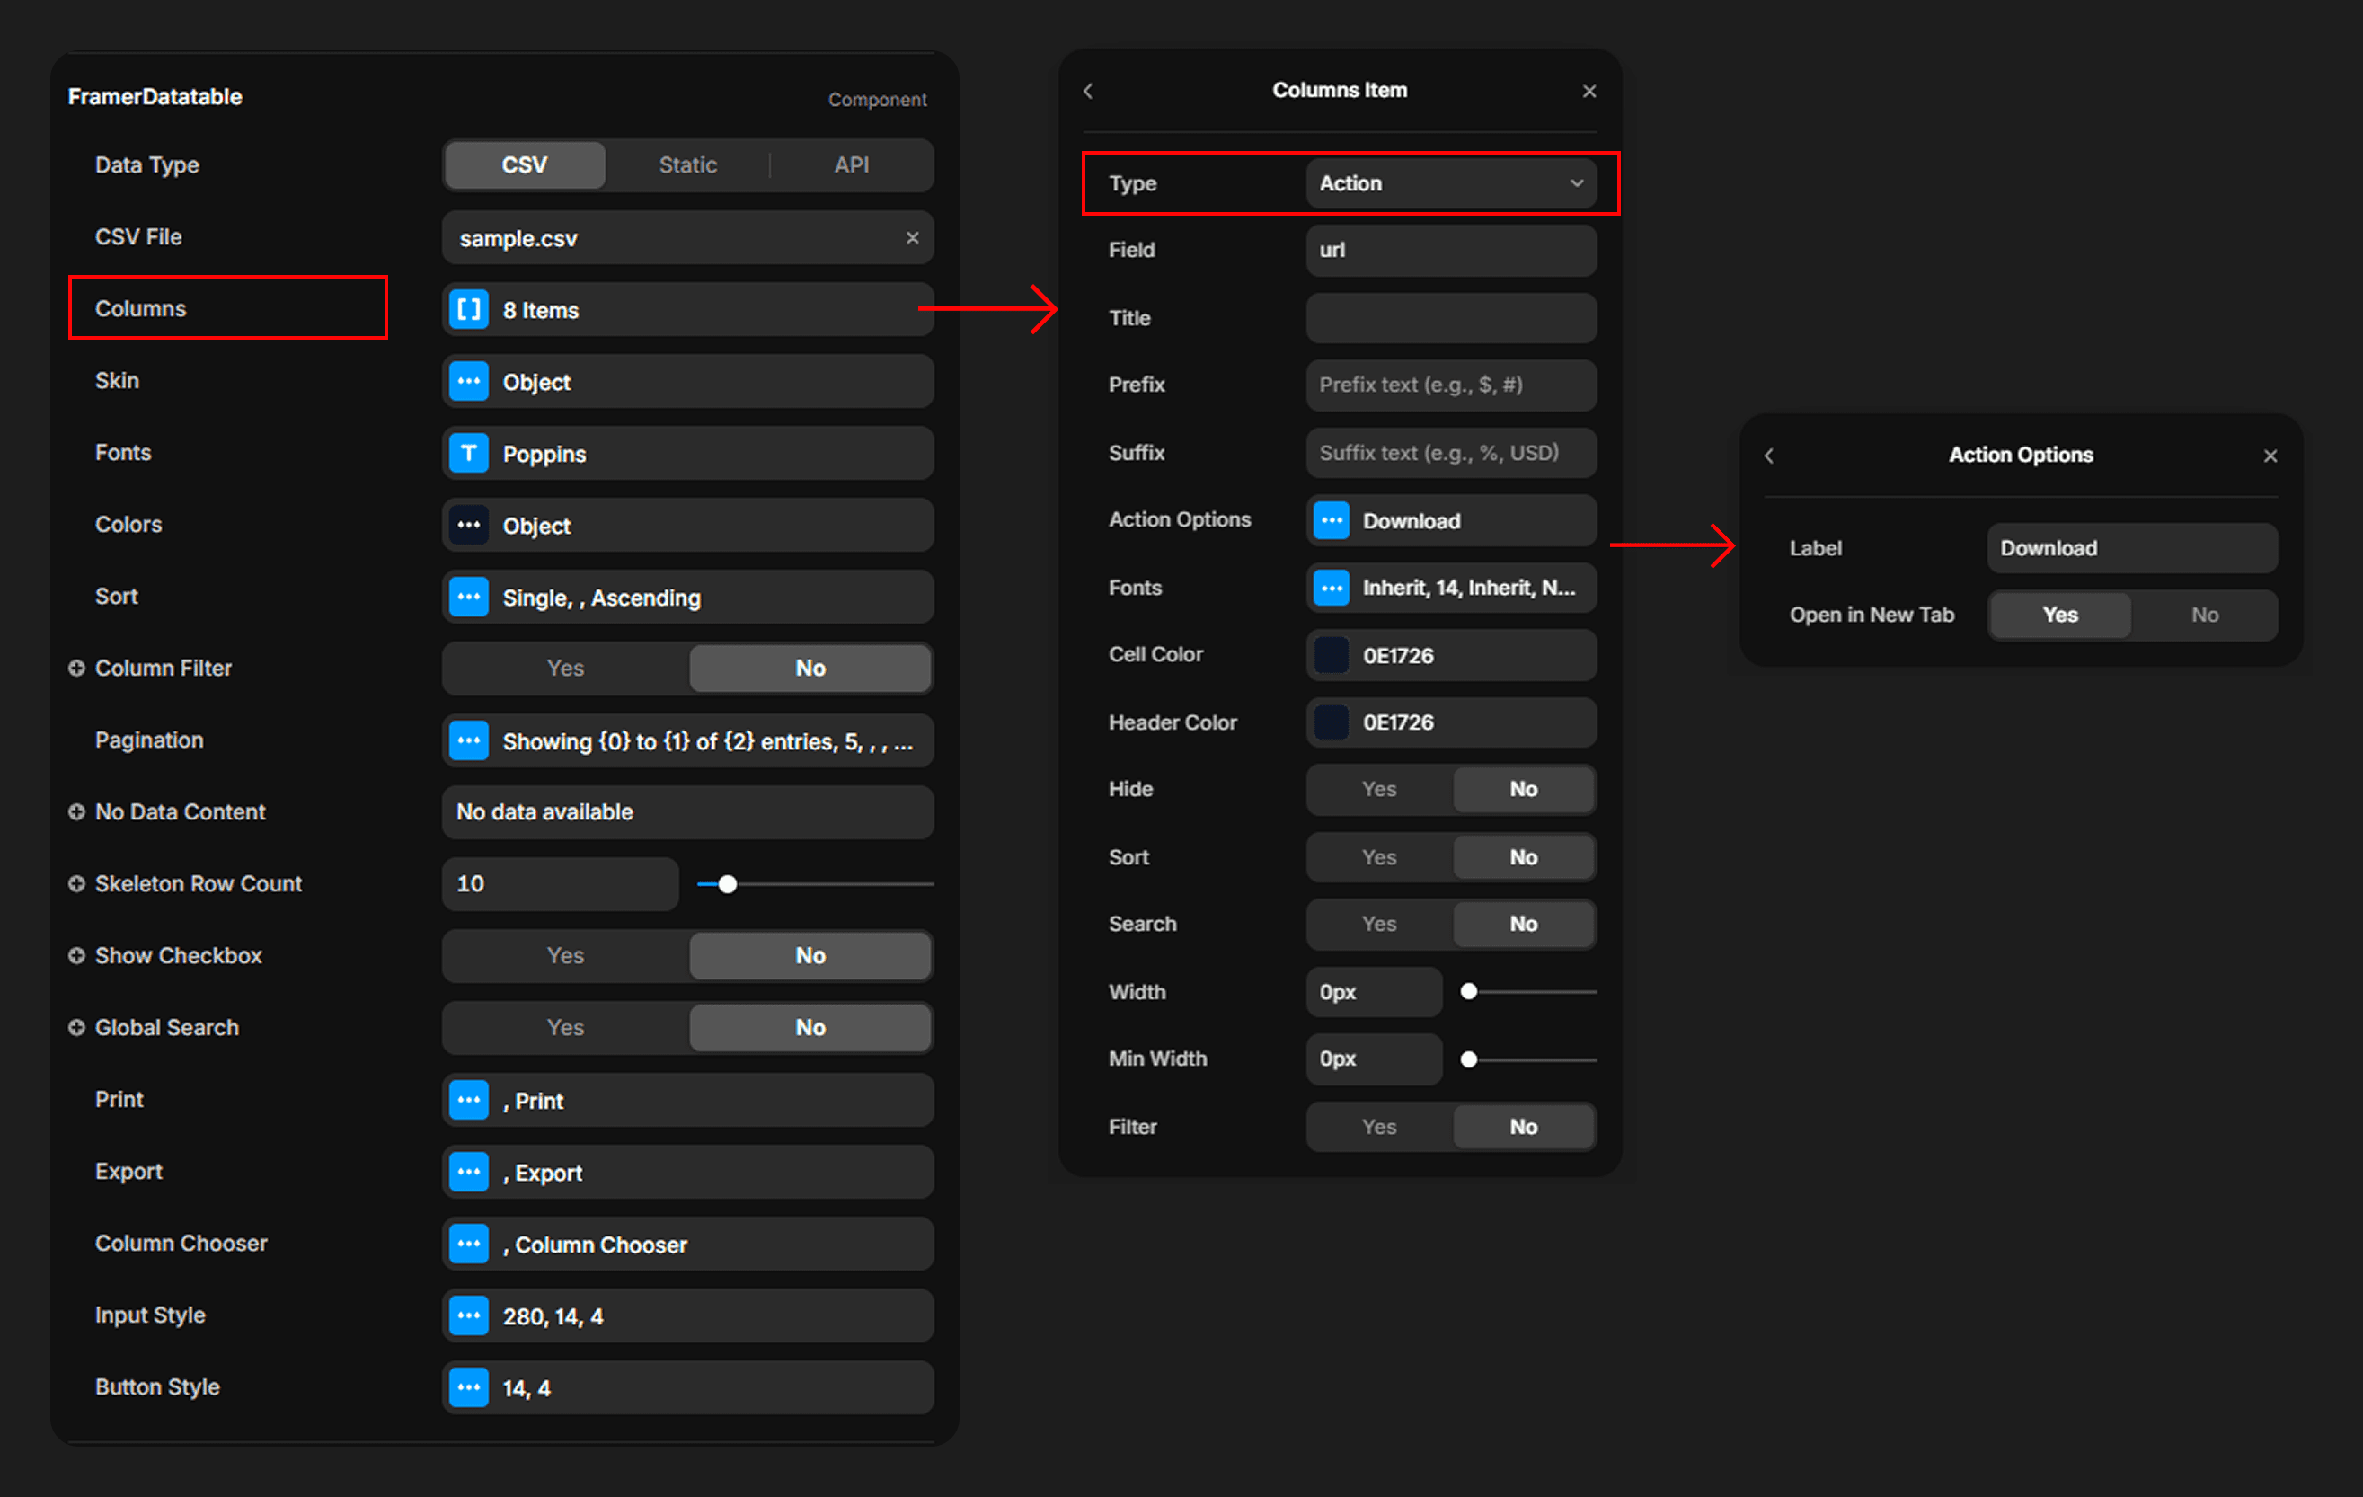Click the Fonts Poppins 'T' icon
The width and height of the screenshot is (2363, 1497).
click(x=468, y=454)
